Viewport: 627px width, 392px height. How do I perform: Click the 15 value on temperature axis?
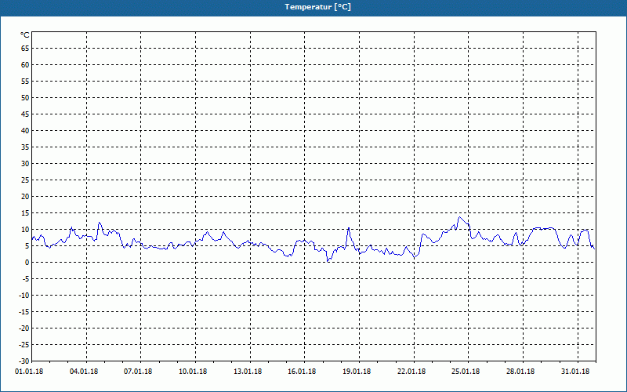coord(25,212)
